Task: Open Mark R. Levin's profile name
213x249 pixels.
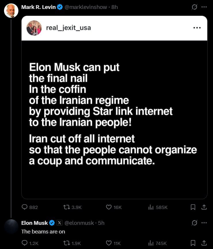Action: [39, 7]
